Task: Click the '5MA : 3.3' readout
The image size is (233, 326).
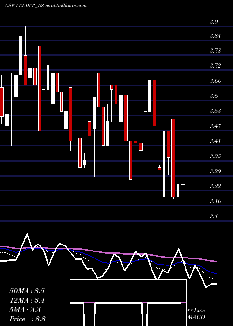Action: pyautogui.click(x=25, y=310)
